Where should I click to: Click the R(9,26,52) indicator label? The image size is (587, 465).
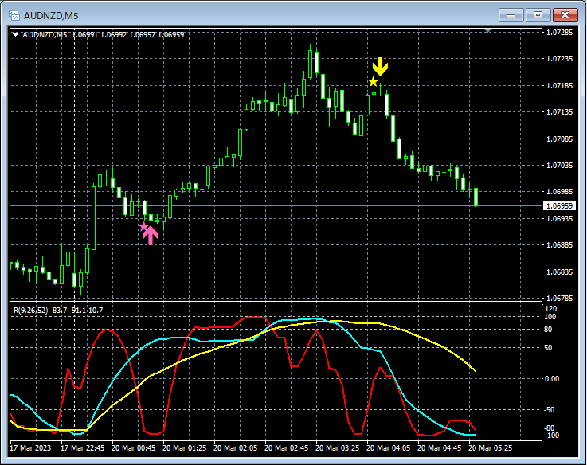coord(58,310)
